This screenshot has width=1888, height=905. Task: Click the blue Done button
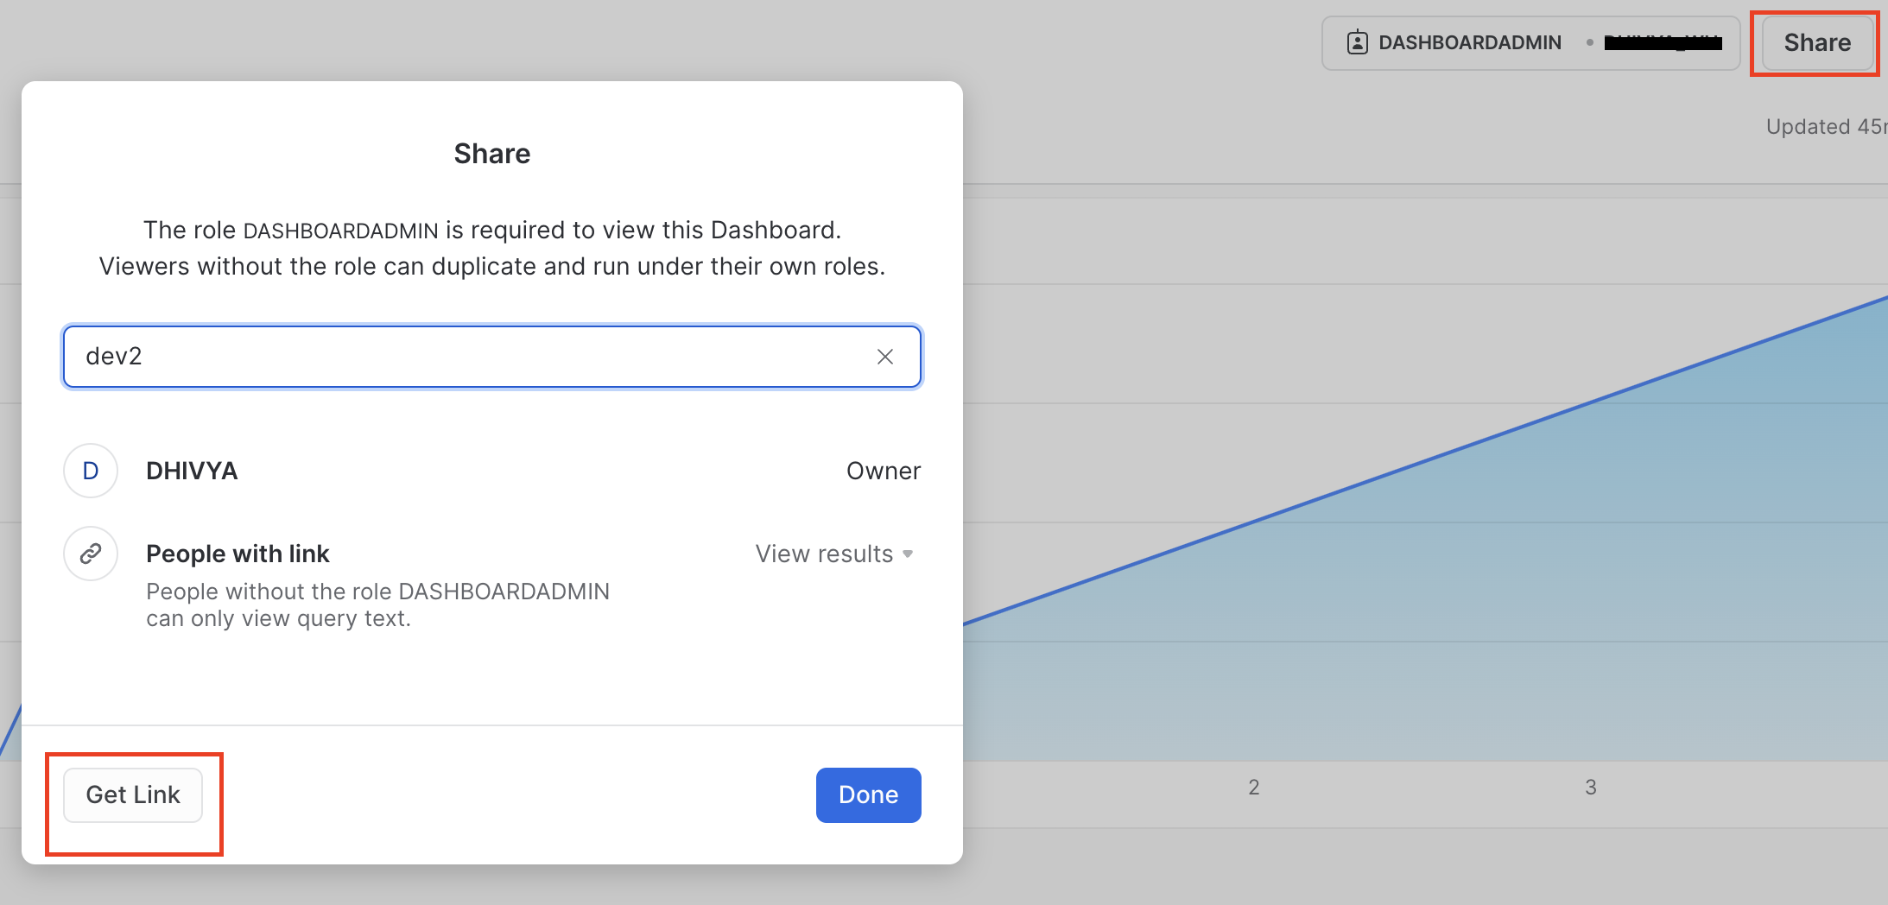coord(868,794)
